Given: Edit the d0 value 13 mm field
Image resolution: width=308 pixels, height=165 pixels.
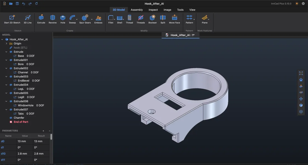Looking at the screenshot, I should pos(25,141).
